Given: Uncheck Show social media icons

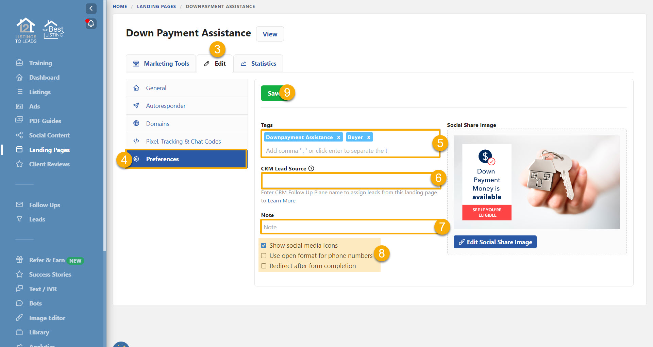Looking at the screenshot, I should pos(264,246).
